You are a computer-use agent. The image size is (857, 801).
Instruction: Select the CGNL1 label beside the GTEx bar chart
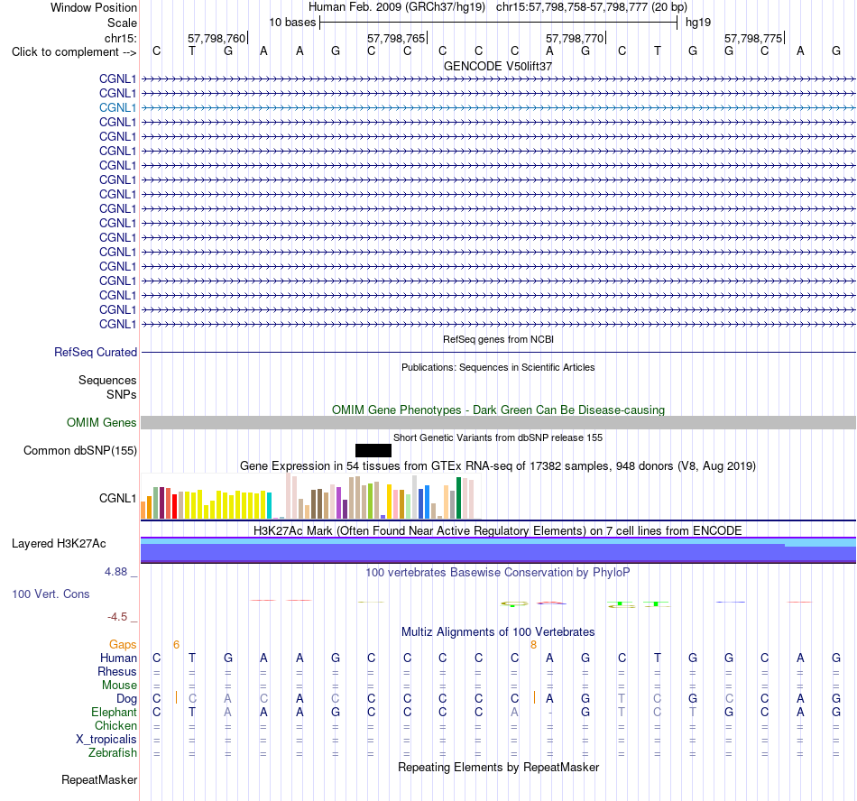point(117,498)
